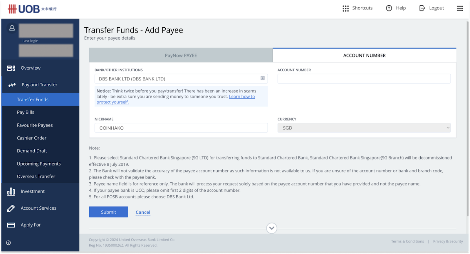This screenshot has height=254, width=470.
Task: Click the user profile avatar icon
Action: (x=12, y=28)
